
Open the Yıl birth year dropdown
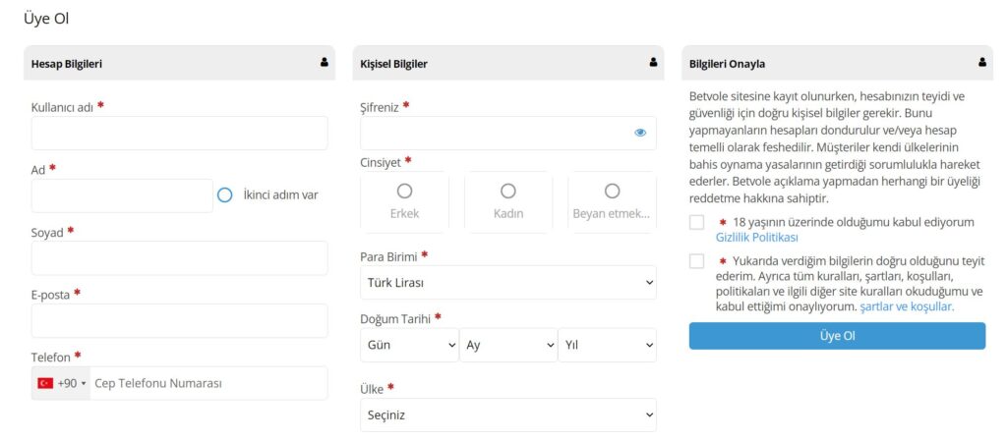(x=607, y=345)
